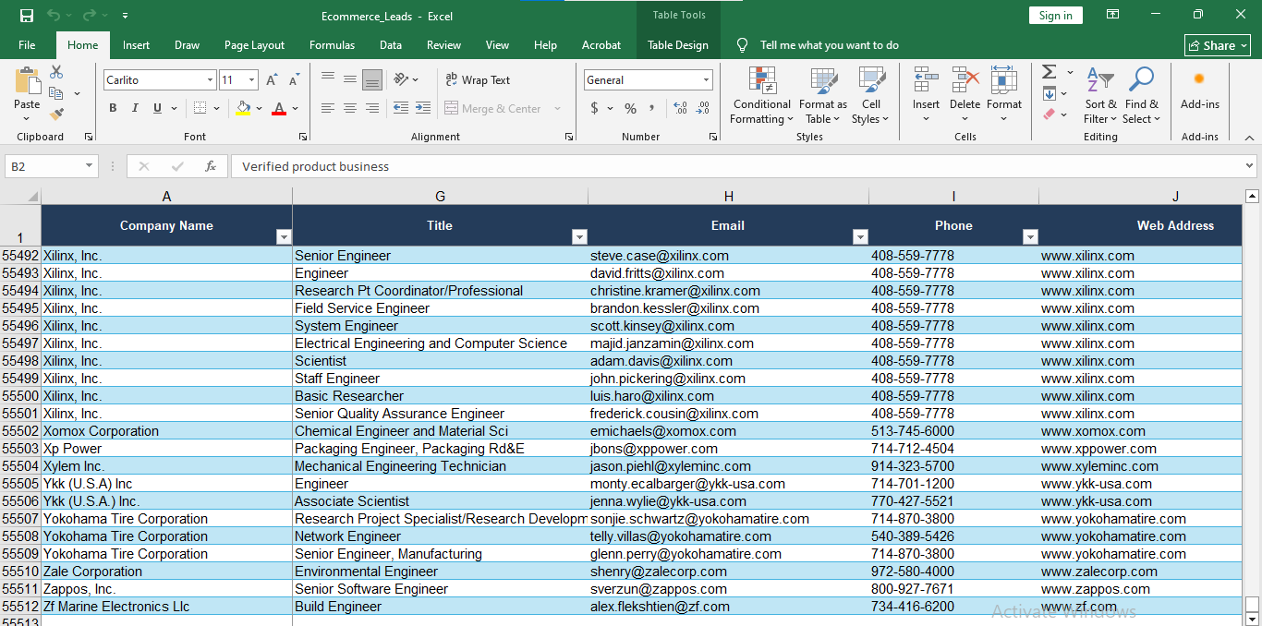Screen dimensions: 1262x626
Task: Click the Undo arrow icon
Action: point(54,16)
